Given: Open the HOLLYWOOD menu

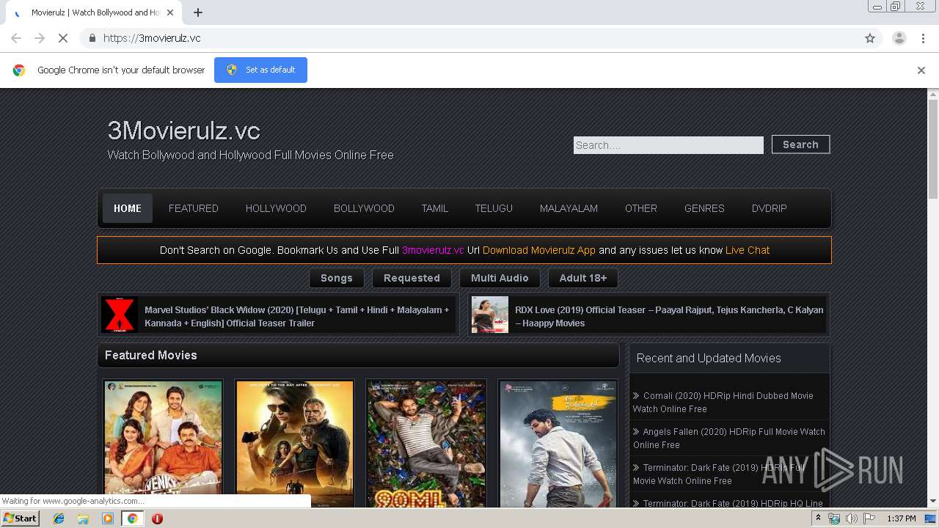Looking at the screenshot, I should coord(276,208).
